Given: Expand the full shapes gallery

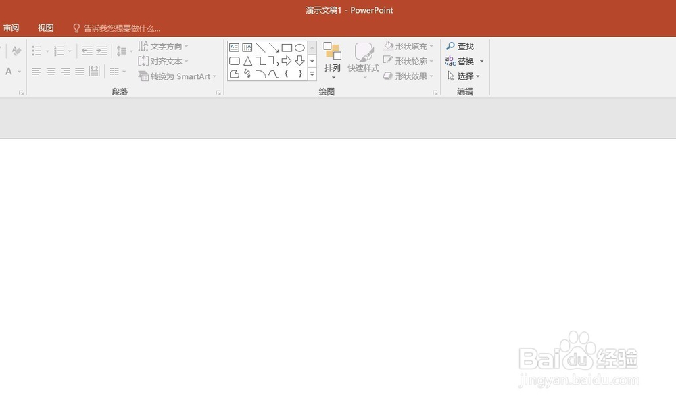Looking at the screenshot, I should tap(312, 74).
